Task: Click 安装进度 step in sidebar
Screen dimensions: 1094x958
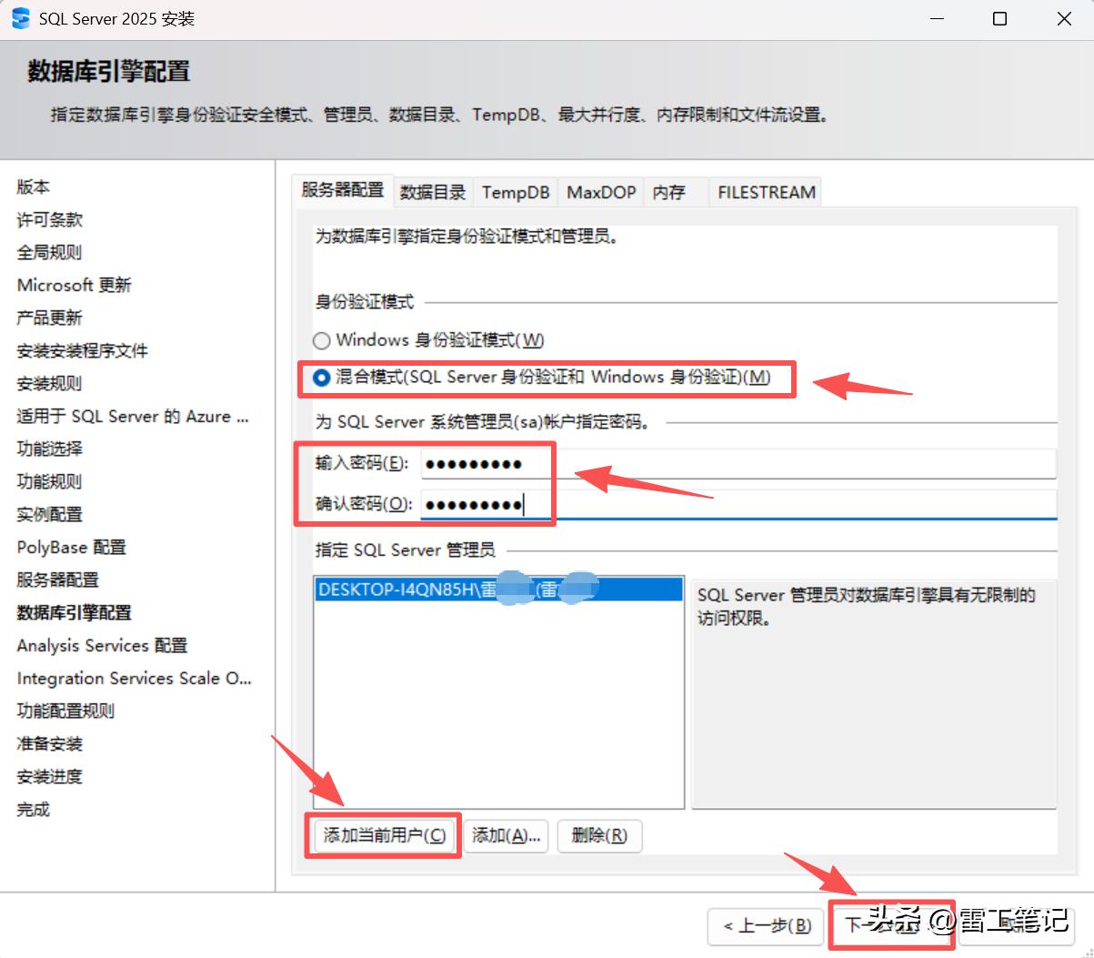Action: point(50,776)
